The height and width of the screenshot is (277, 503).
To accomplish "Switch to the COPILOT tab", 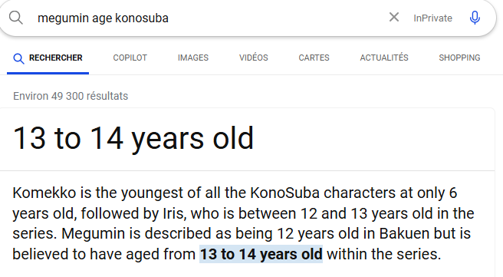I will (x=130, y=58).
